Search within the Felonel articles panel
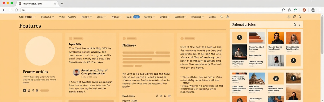 coord(295,25)
